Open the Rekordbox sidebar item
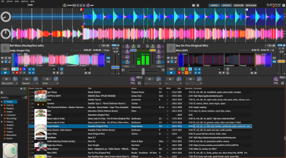Image resolution: width=286 pixels, height=158 pixels. coord(11,135)
